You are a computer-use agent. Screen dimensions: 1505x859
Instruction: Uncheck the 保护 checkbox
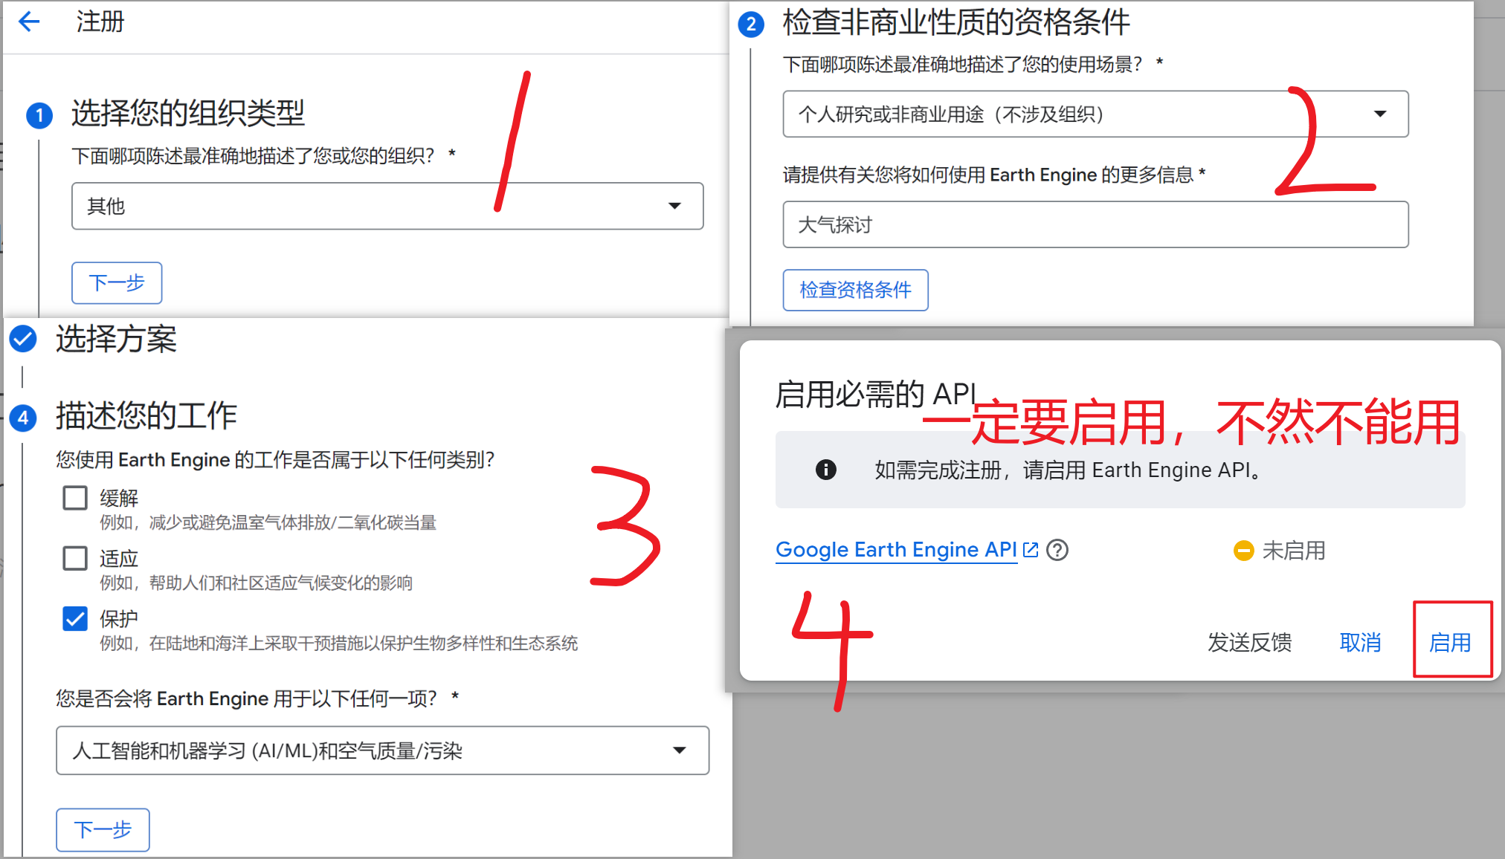[75, 618]
